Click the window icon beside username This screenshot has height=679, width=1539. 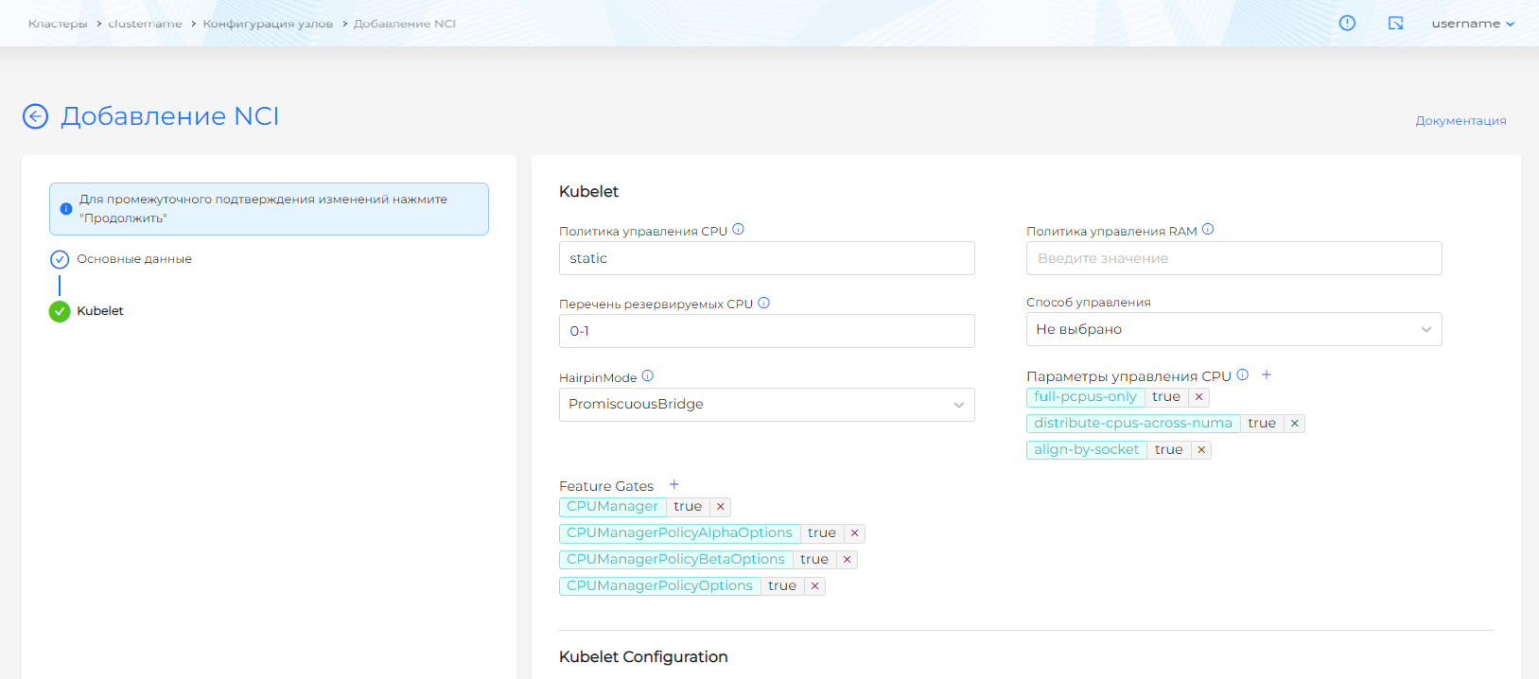1395,24
